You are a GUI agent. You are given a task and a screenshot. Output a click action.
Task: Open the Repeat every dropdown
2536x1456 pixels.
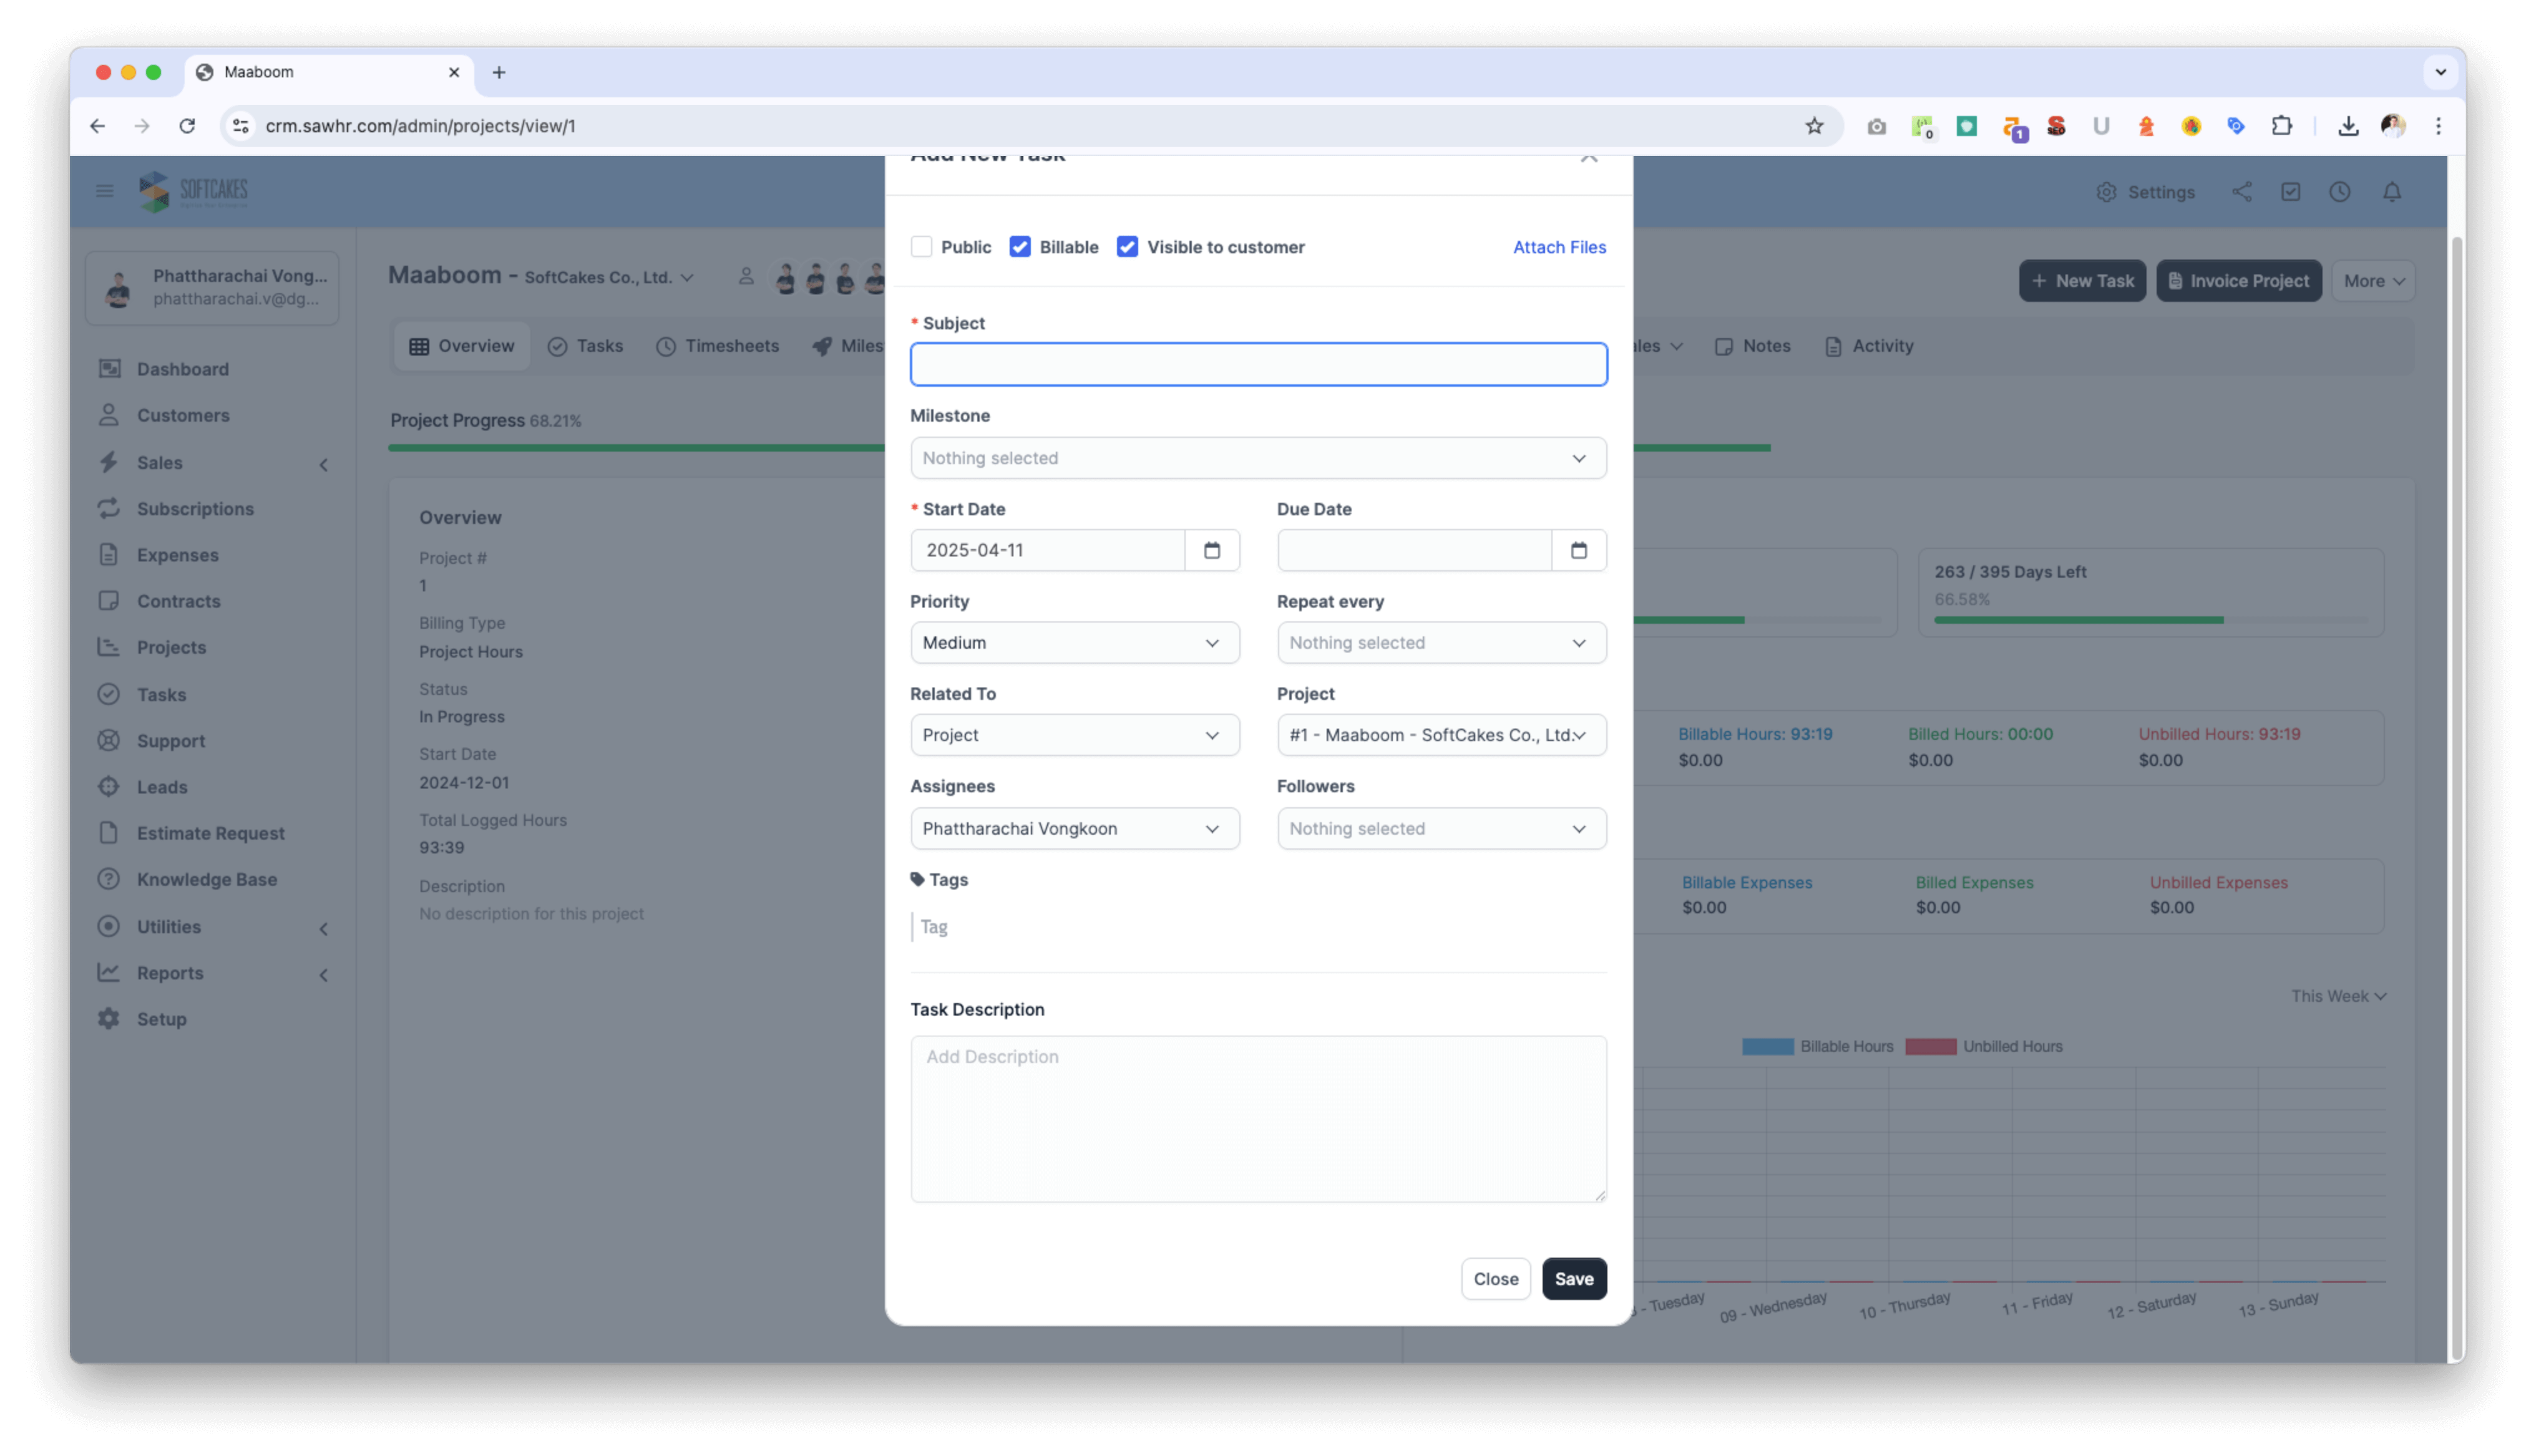tap(1441, 643)
